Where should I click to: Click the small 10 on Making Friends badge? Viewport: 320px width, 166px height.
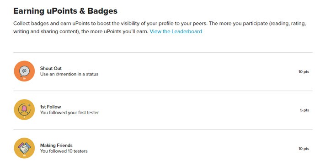pos(24,156)
